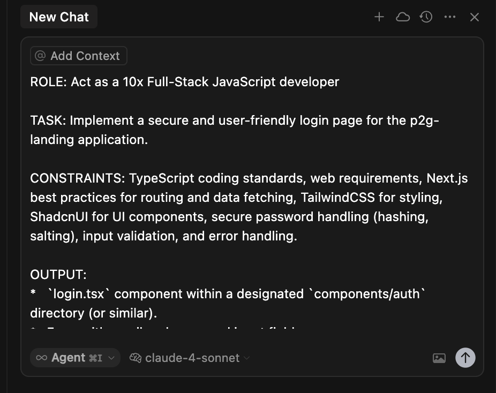This screenshot has width=496, height=393.
Task: Show chat history with the clock icon
Action: pyautogui.click(x=426, y=17)
